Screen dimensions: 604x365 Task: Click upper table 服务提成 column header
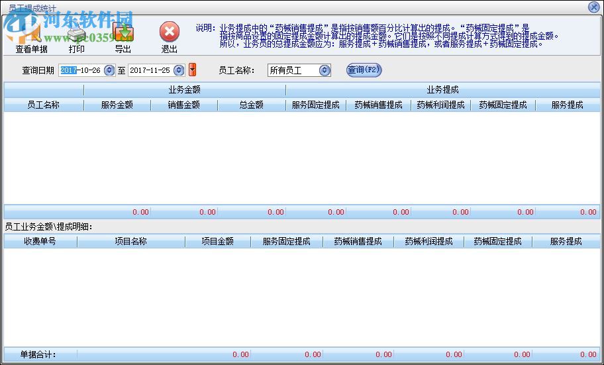tap(568, 105)
